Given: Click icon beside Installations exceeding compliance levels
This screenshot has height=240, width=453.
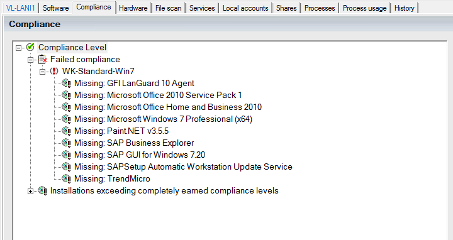Looking at the screenshot, I should (x=43, y=190).
